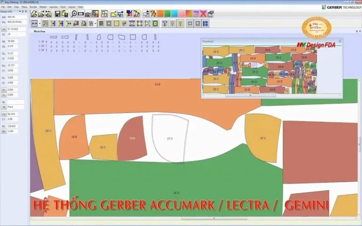Open the Layout menu

click(72, 7)
